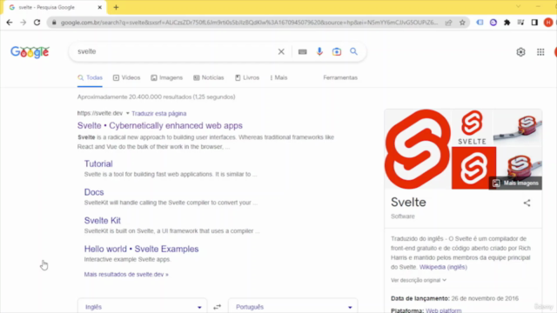This screenshot has width=557, height=313.
Task: Click the search input containing svelte
Action: [174, 51]
